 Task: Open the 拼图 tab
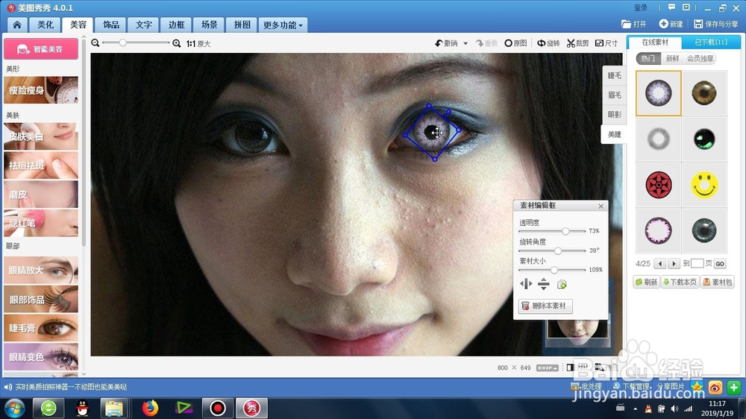coord(242,25)
